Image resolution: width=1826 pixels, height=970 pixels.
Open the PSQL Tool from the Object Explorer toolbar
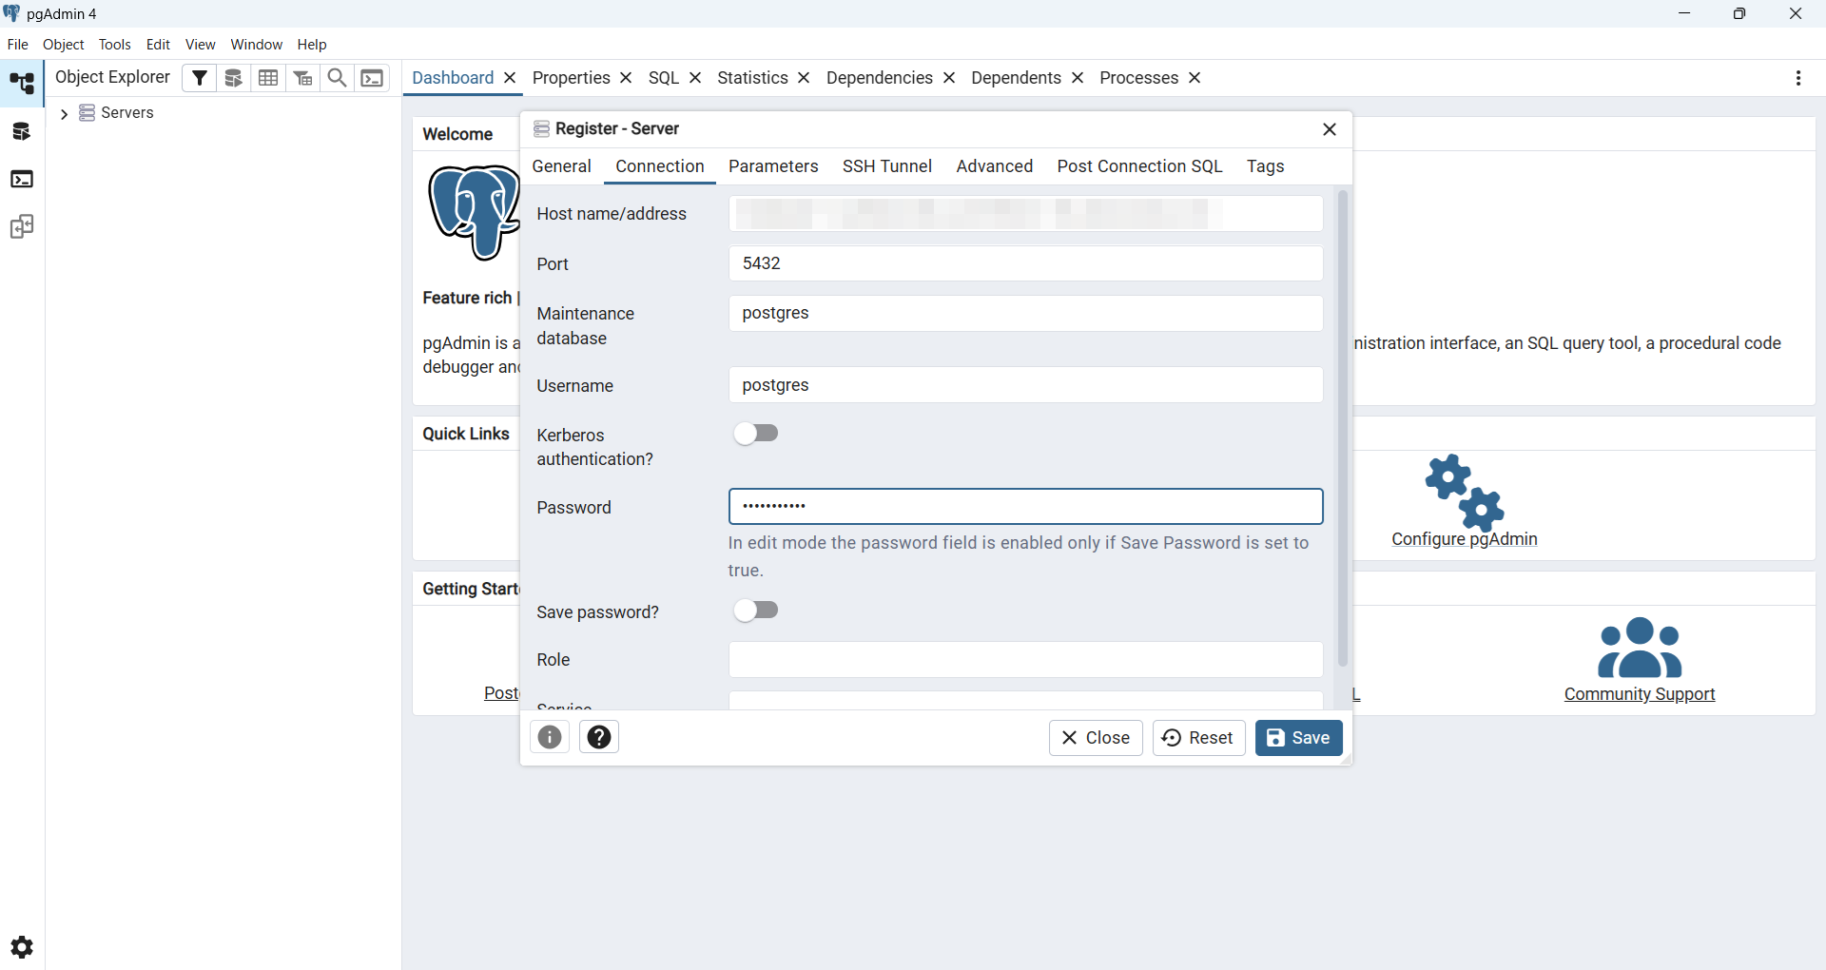(373, 78)
